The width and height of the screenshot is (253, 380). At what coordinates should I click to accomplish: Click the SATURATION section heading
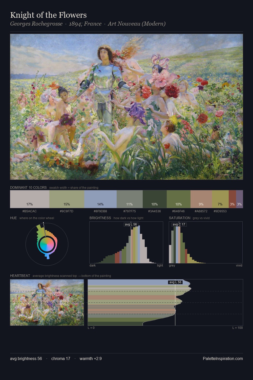[180, 218]
